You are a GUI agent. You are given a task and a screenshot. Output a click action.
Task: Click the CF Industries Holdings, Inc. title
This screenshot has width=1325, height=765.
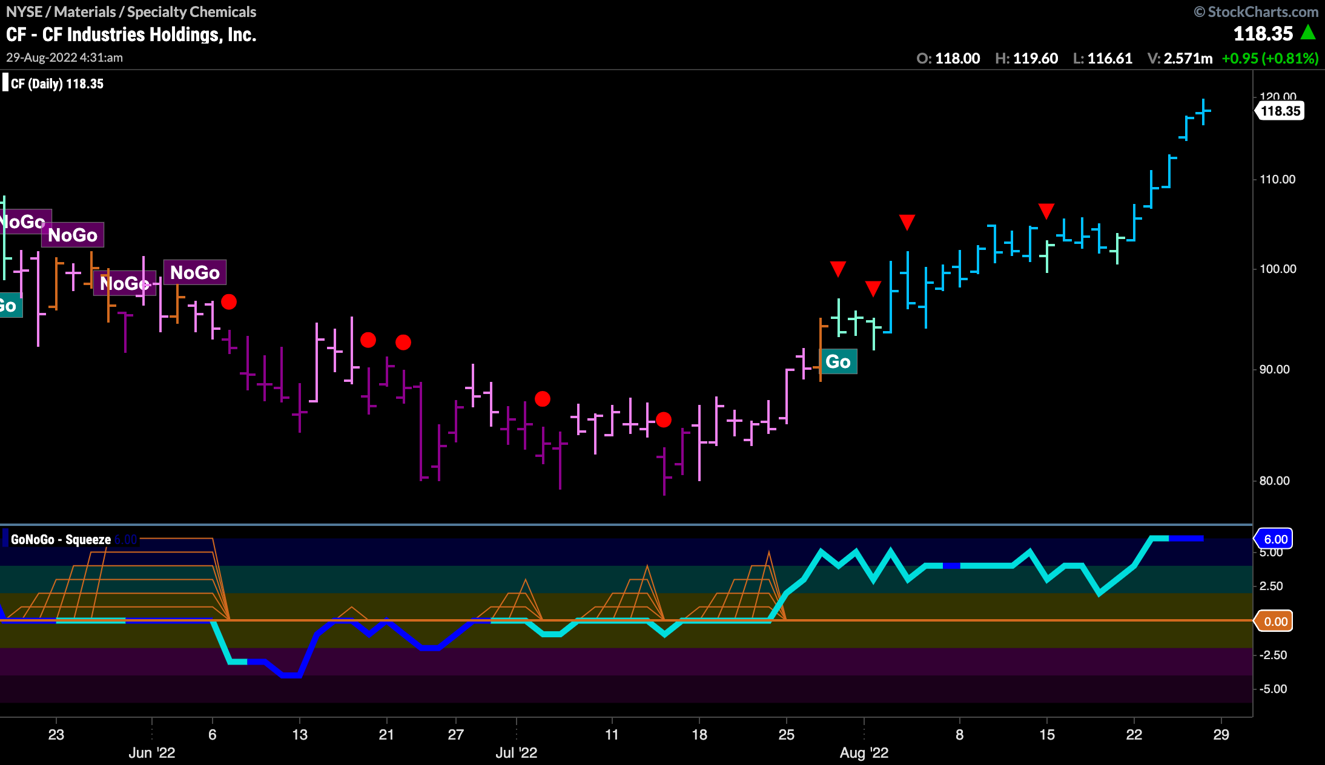pos(131,34)
